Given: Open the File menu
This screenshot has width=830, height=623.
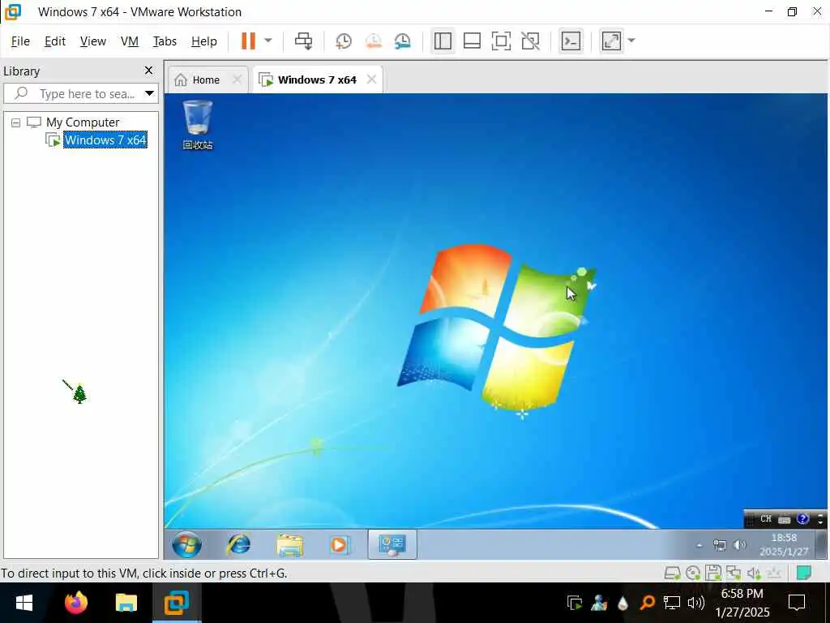Looking at the screenshot, I should [x=20, y=41].
